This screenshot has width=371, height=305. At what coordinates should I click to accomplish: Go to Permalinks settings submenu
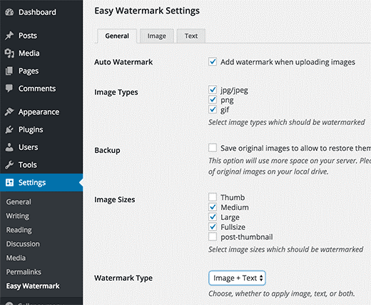point(24,272)
